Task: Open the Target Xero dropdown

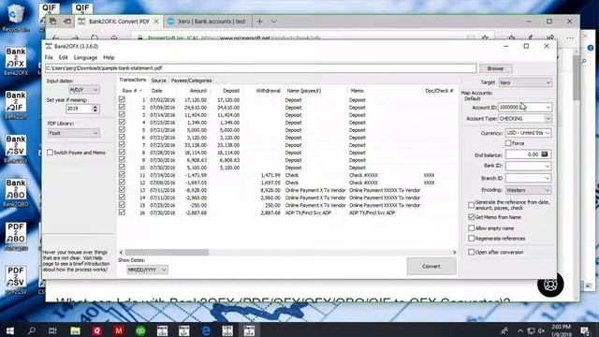Action: click(525, 82)
